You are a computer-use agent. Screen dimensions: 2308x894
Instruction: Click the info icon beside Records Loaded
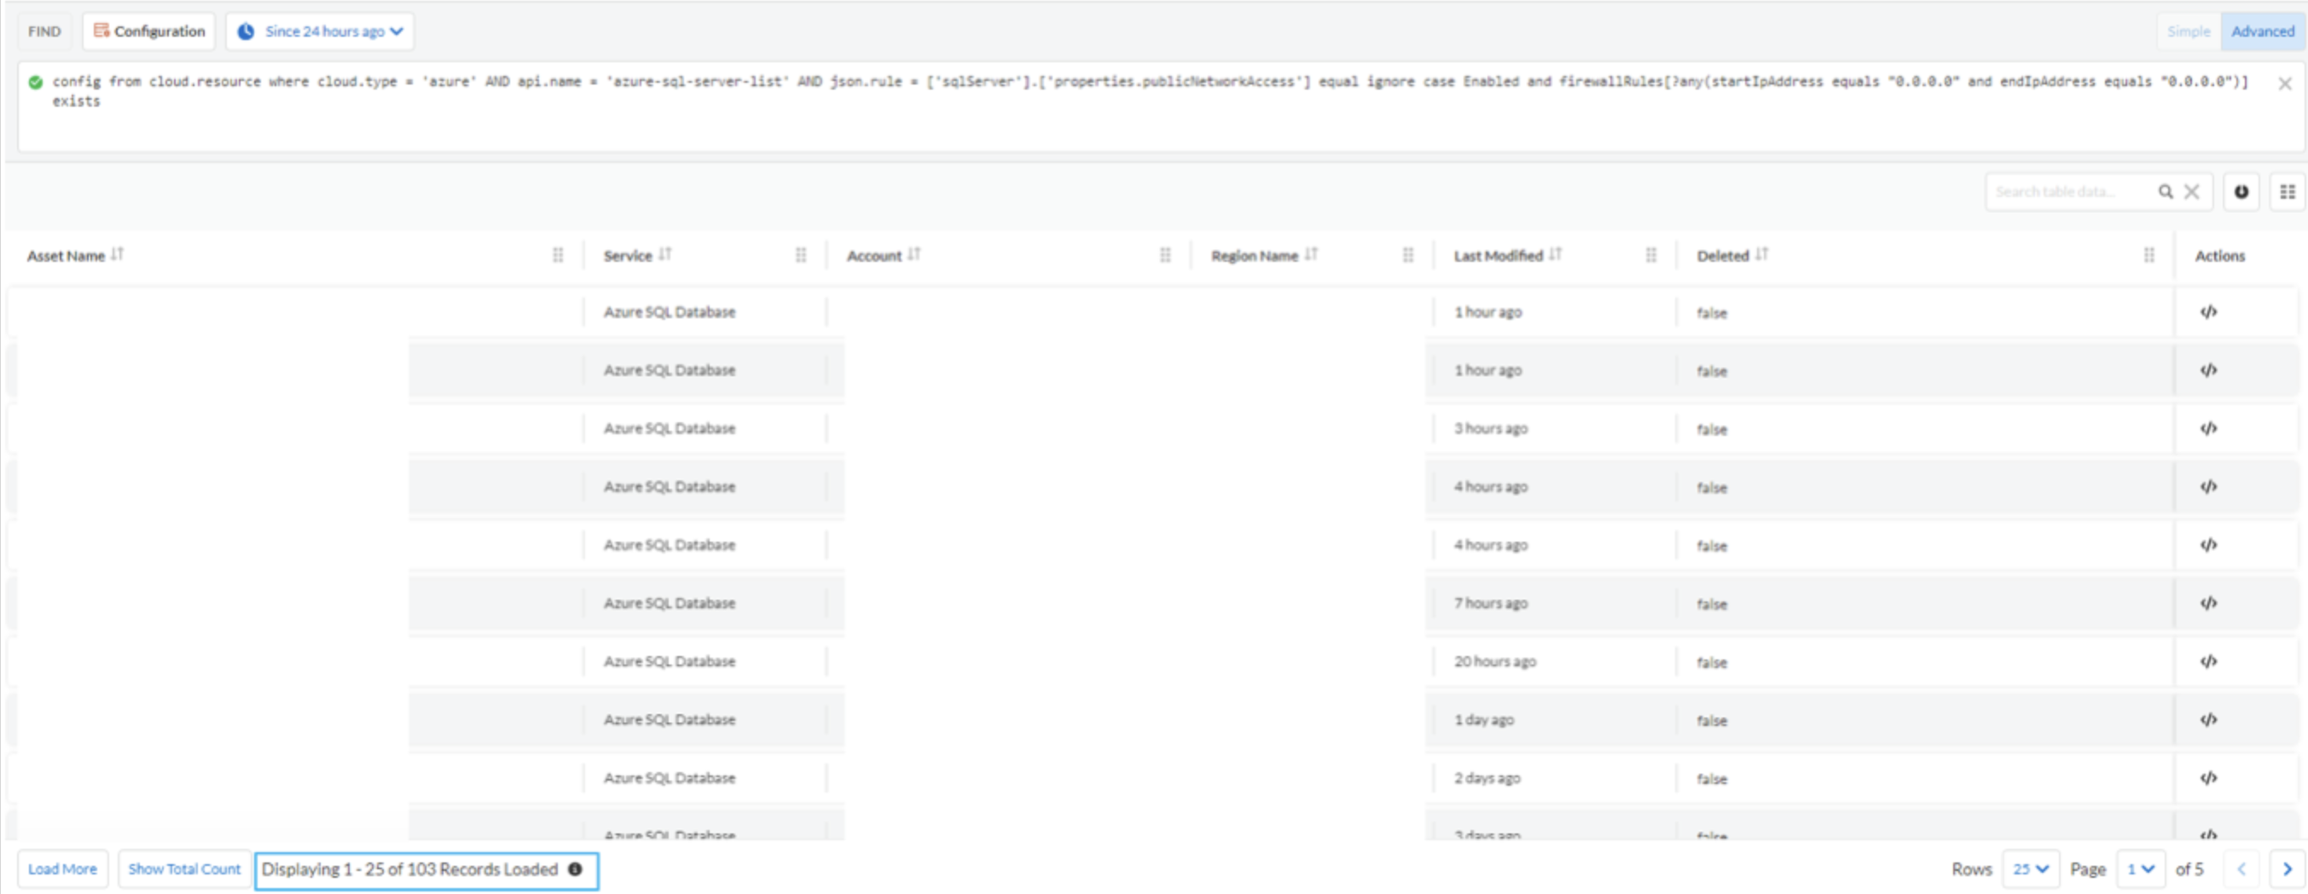point(575,869)
